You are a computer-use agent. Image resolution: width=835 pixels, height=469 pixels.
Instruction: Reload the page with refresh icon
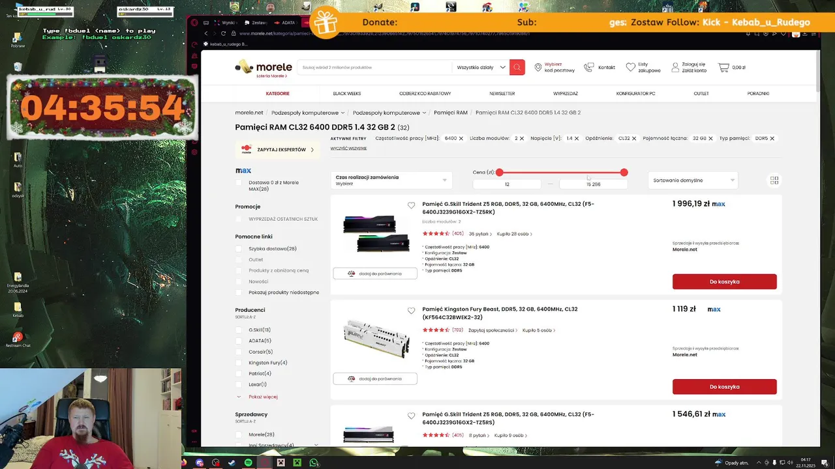pyautogui.click(x=224, y=33)
